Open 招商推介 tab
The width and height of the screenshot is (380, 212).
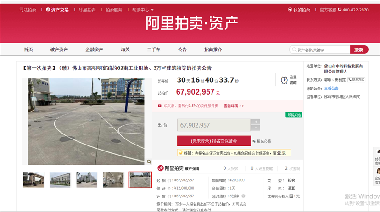(213, 50)
